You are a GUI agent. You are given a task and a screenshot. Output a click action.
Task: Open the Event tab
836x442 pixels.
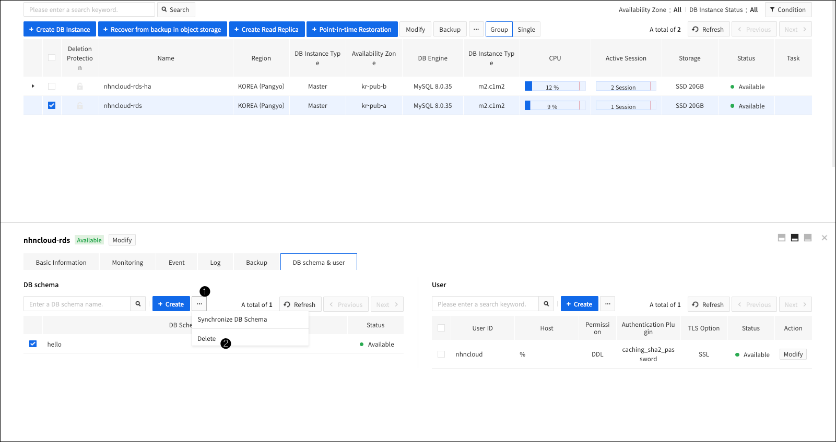[x=176, y=262]
